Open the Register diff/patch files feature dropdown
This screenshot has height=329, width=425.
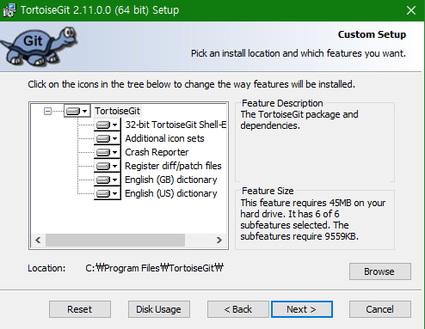tap(108, 166)
